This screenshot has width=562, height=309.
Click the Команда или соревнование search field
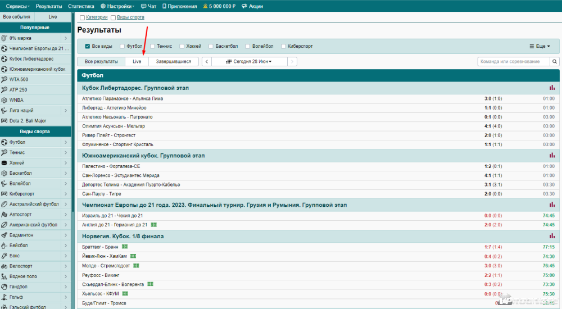tap(513, 62)
